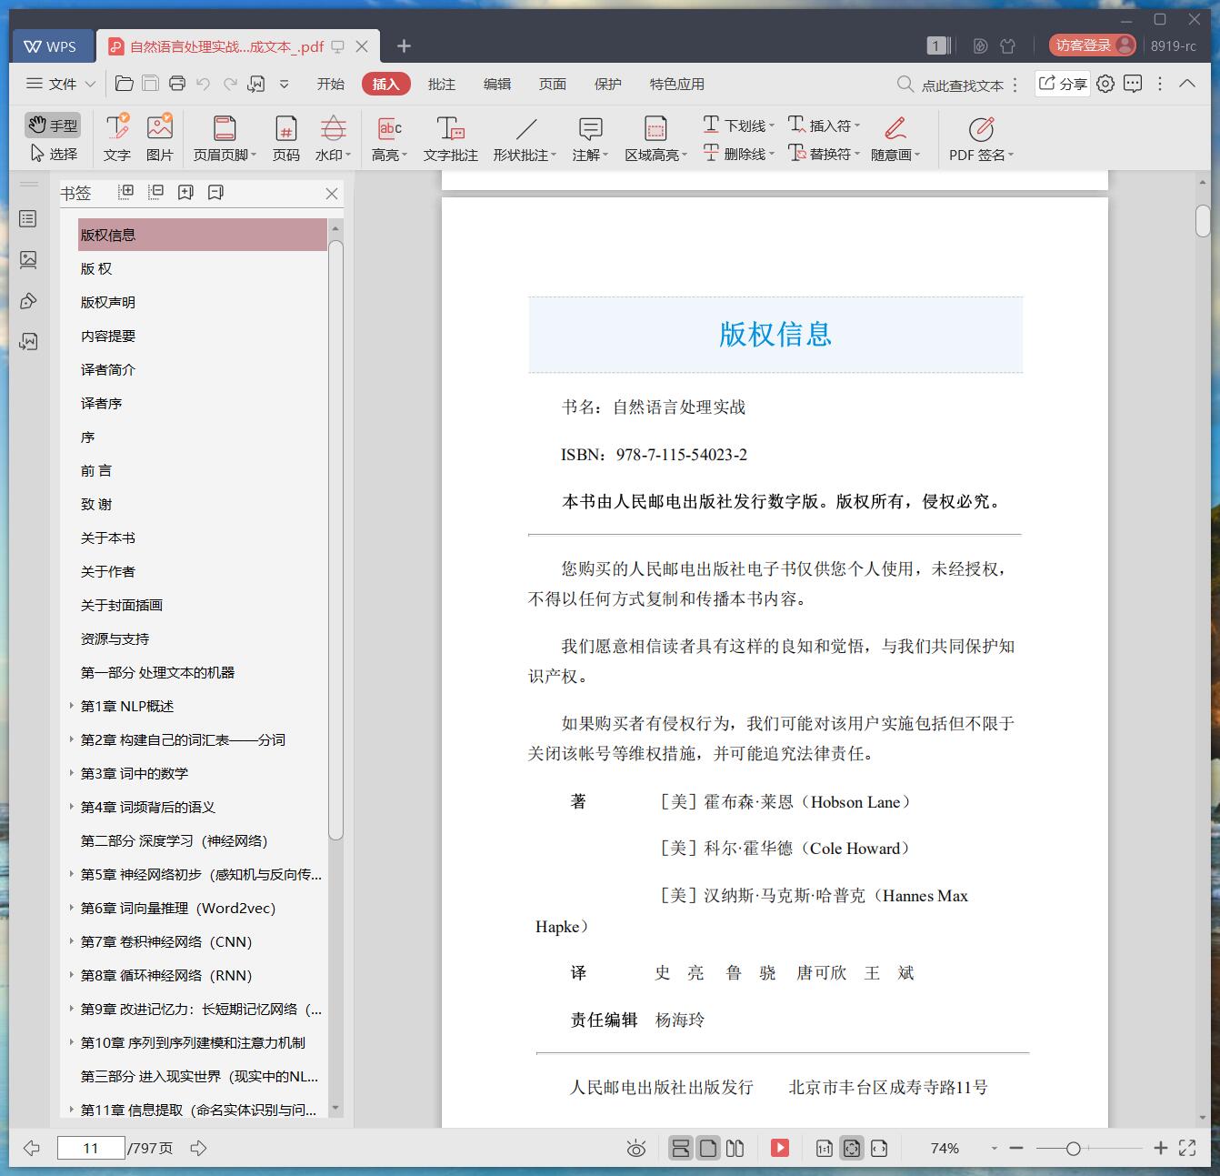The height and width of the screenshot is (1176, 1220).
Task: Click the page number field showing 11
Action: (91, 1148)
